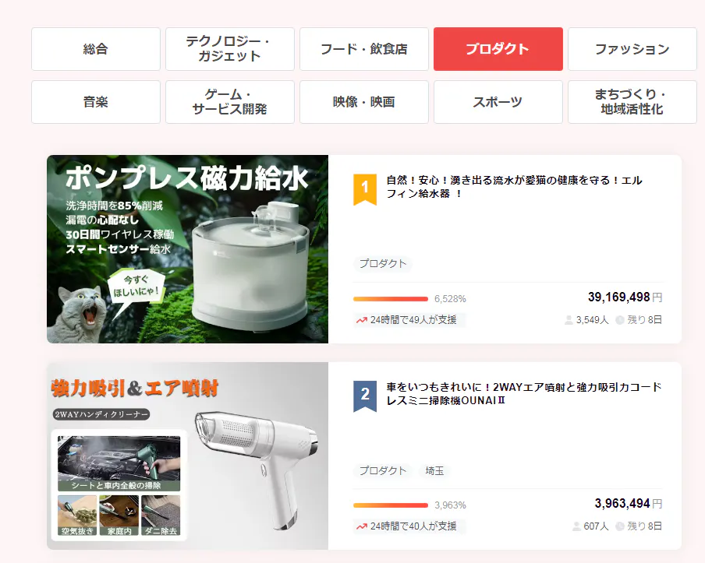The width and height of the screenshot is (705, 563).
Task: Open the ゲーム・サービス開発 tab
Action: pos(230,102)
